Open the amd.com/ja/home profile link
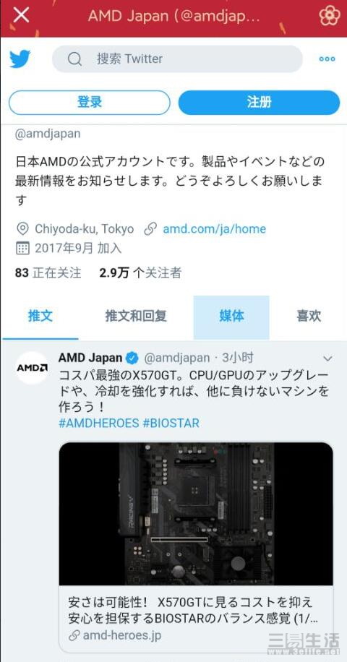Image resolution: width=347 pixels, height=662 pixels. [215, 229]
